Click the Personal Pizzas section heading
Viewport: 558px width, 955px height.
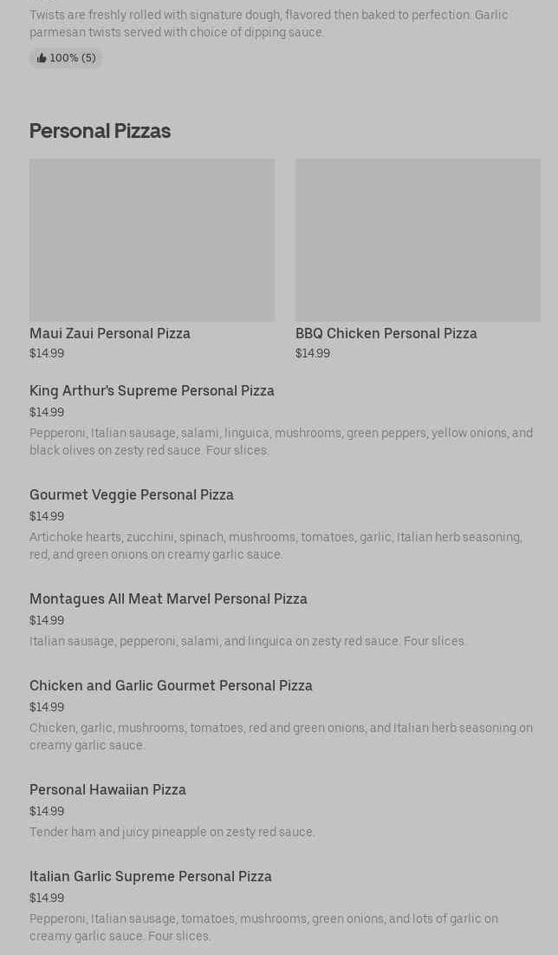click(x=100, y=131)
